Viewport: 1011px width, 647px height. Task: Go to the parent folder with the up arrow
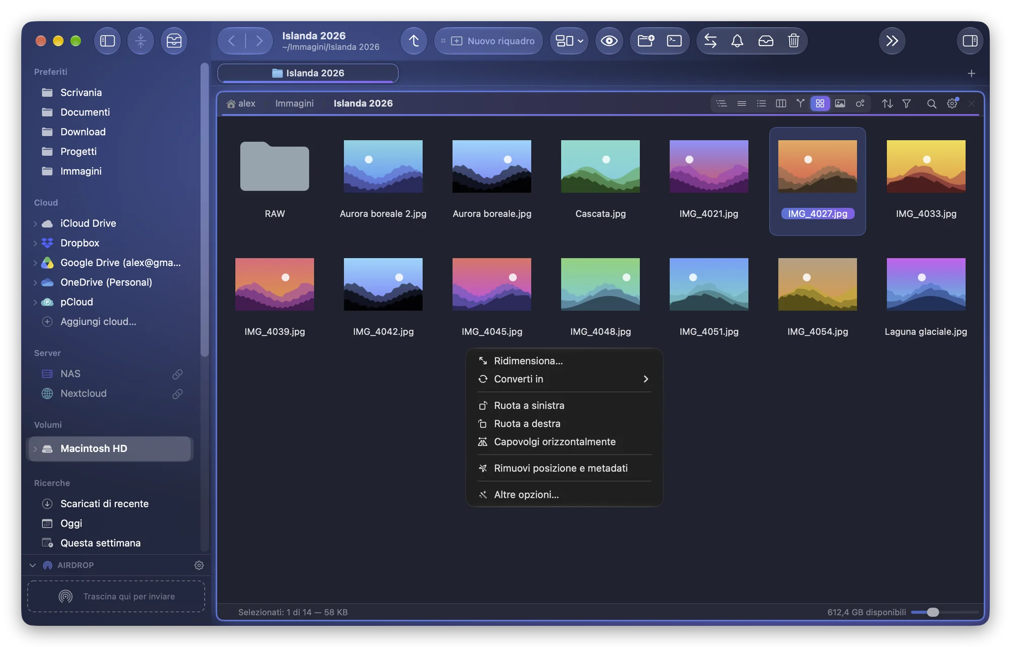click(x=413, y=41)
